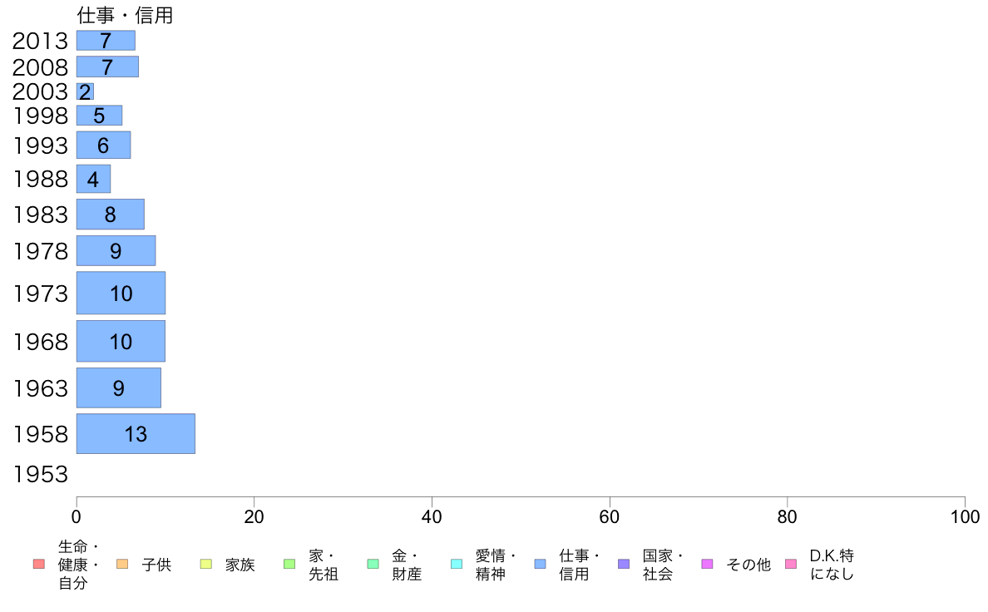The height and width of the screenshot is (612, 988).
Task: Select the 1983 bar showing 8
Action: click(111, 215)
